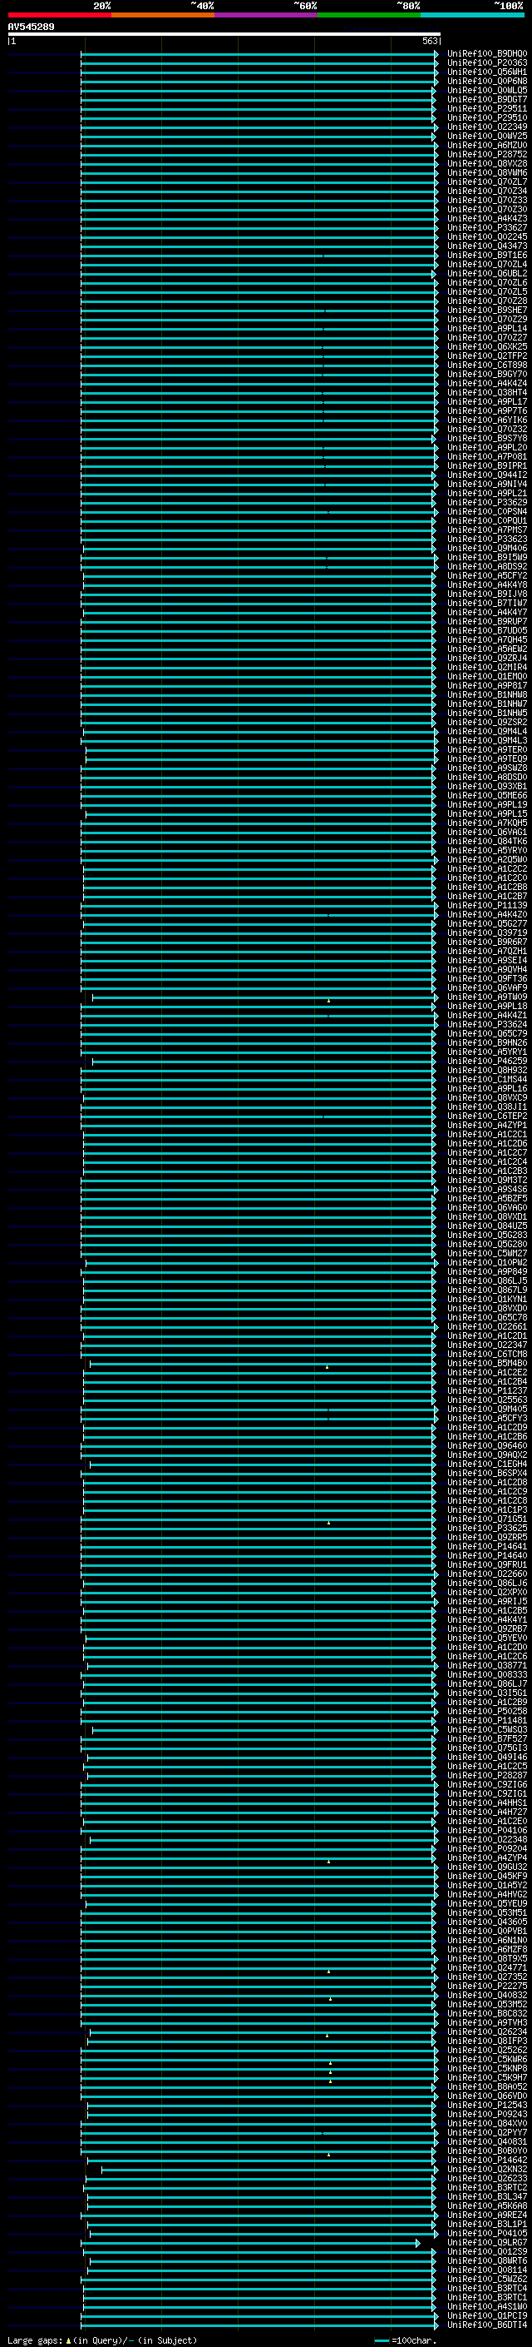
Task: Select the label UniRef100_Q6XK25
Action: [486, 346]
